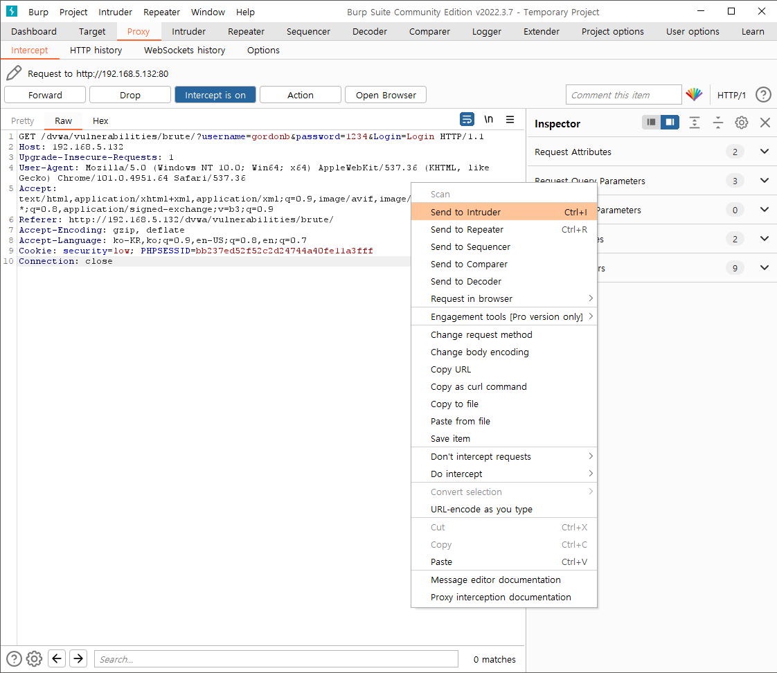
Task: Open the highlight color picker icon
Action: pos(695,94)
